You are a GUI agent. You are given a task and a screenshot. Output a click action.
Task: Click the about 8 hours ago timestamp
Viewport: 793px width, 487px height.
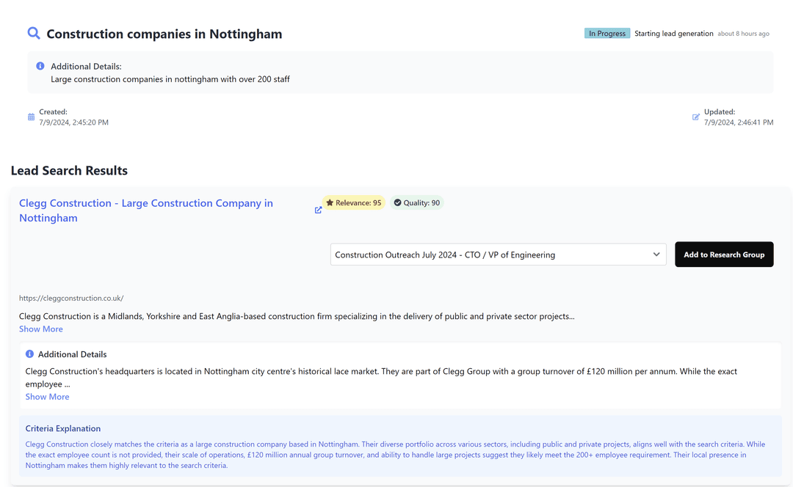coord(743,34)
